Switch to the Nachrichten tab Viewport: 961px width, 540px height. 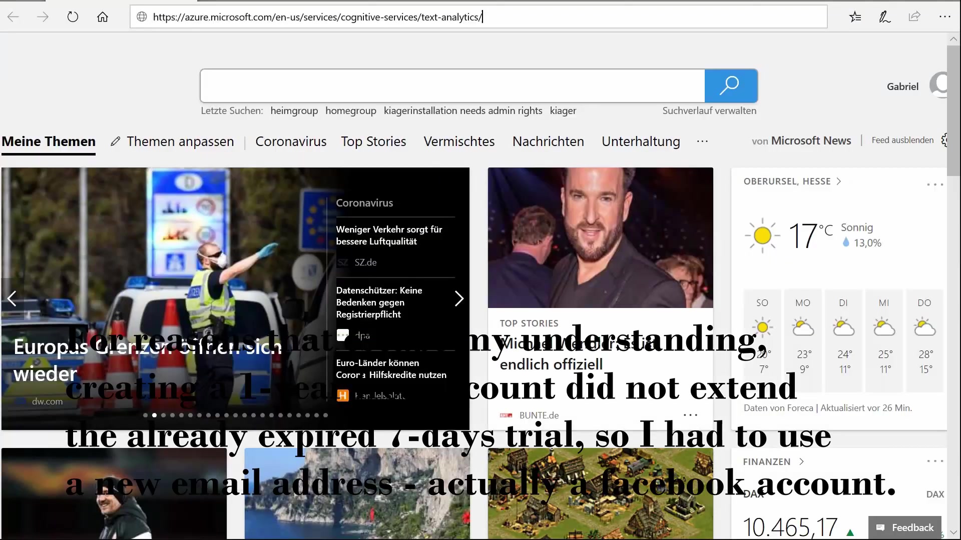(x=548, y=141)
